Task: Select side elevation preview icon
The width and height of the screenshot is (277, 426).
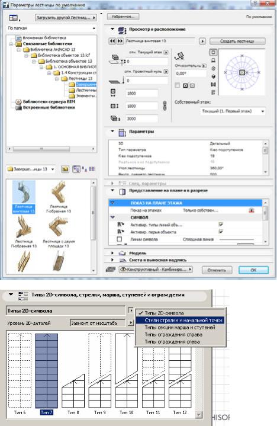Action: pyautogui.click(x=213, y=60)
